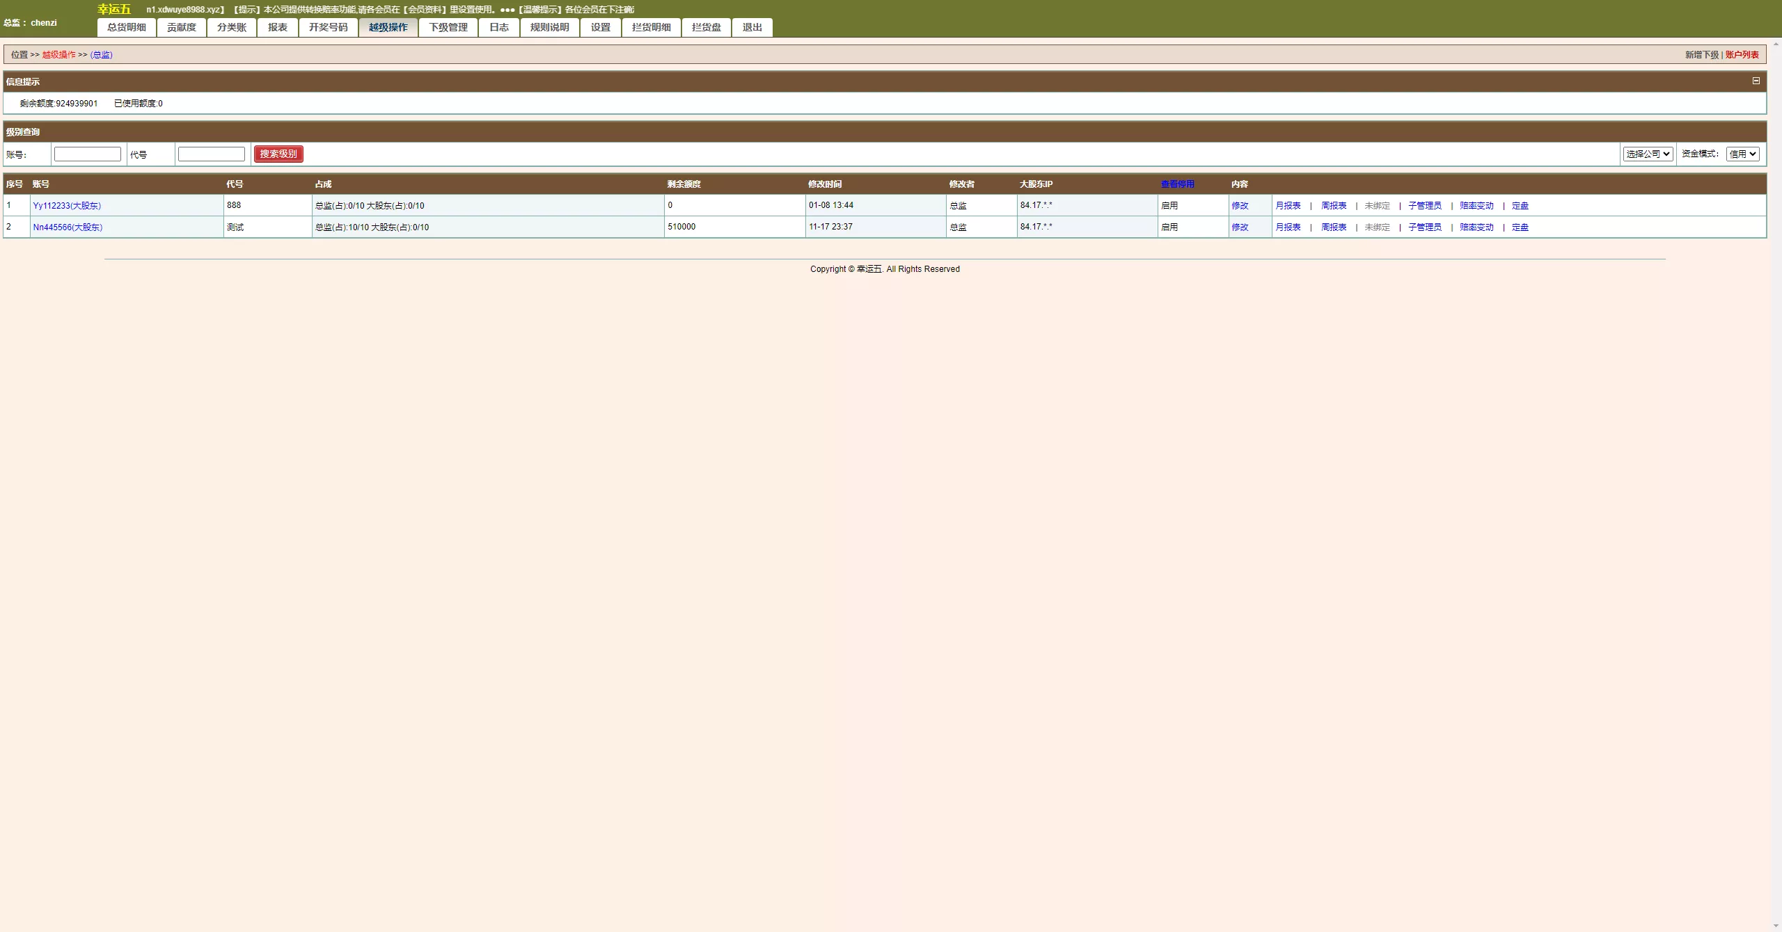
Task: Click the 搜索级别 button
Action: tap(278, 154)
